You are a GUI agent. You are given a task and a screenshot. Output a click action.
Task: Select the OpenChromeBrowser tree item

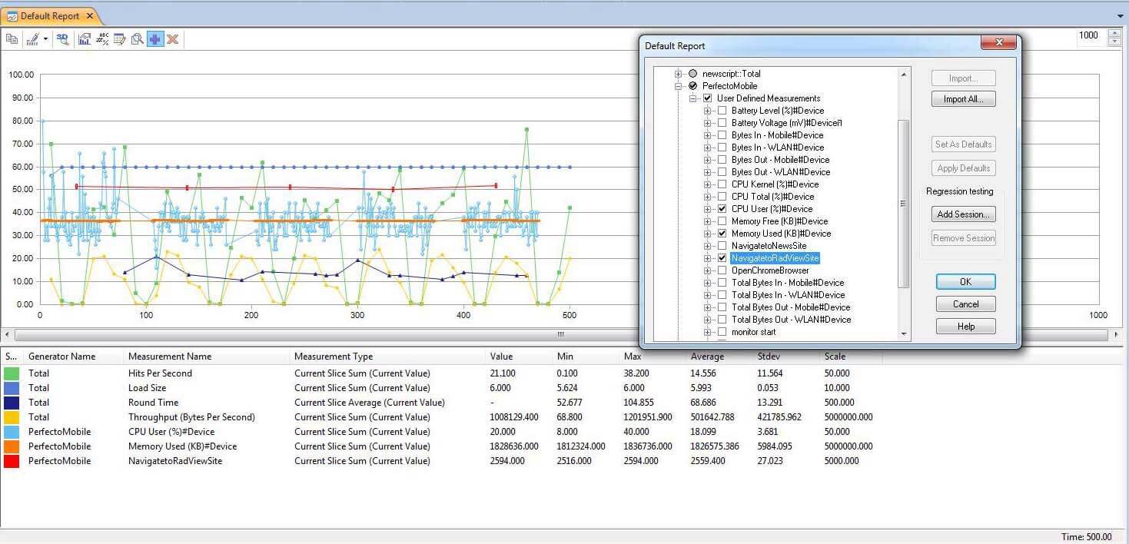[x=770, y=270]
